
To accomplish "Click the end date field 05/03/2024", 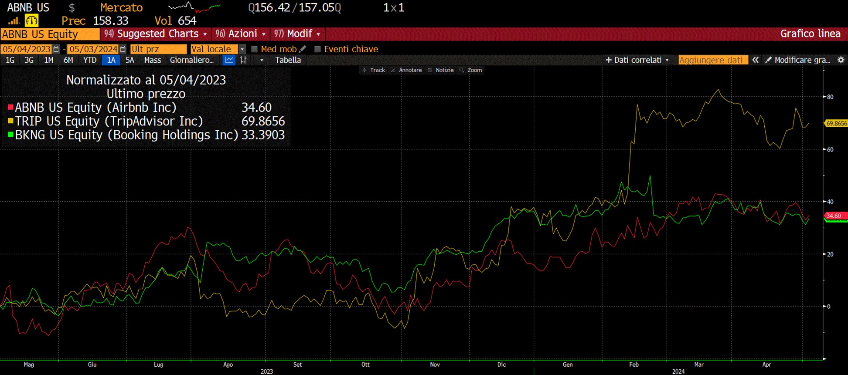I will [x=93, y=49].
